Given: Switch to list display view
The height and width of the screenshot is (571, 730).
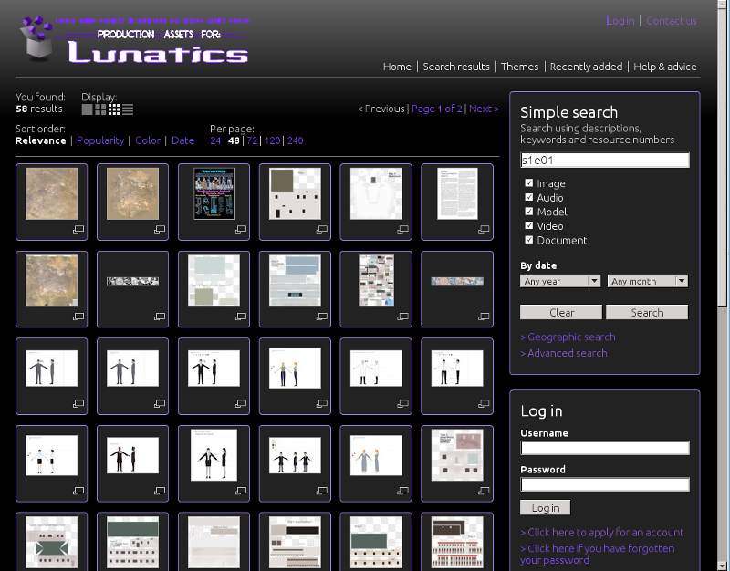Looking at the screenshot, I should click(x=128, y=109).
